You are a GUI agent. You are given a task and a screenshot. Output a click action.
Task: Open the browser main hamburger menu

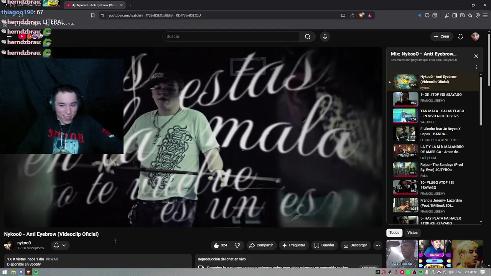click(x=485, y=15)
